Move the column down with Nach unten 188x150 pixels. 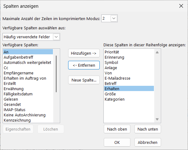148,129
